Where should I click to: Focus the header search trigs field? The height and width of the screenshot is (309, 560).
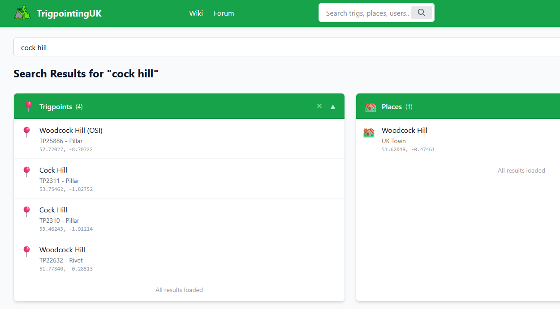pyautogui.click(x=367, y=13)
